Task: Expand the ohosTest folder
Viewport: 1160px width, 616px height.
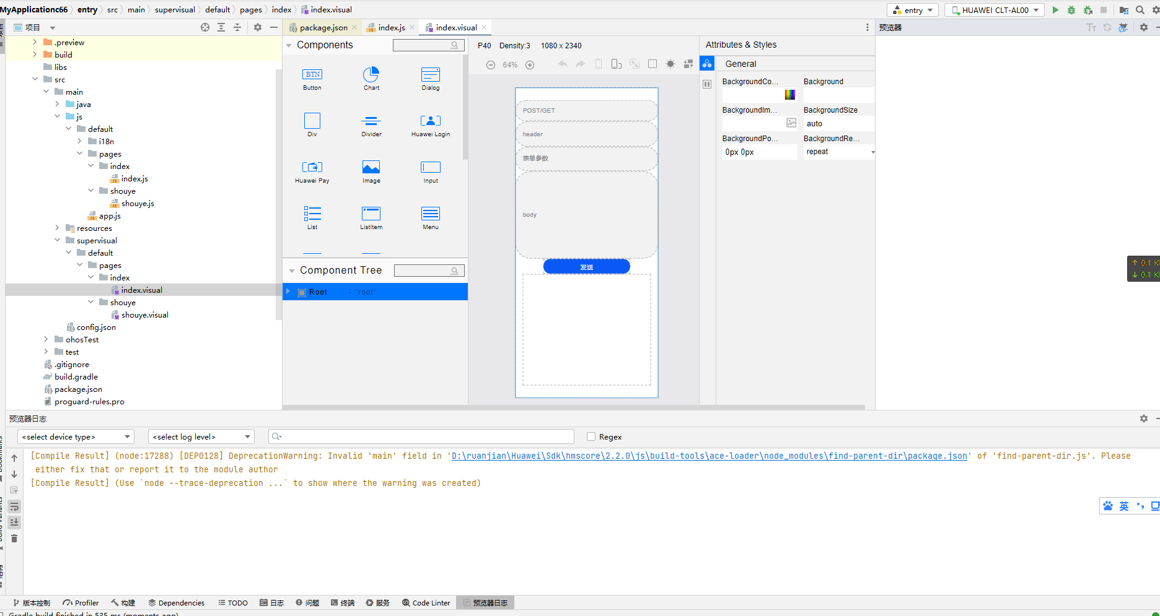Action: pos(46,339)
